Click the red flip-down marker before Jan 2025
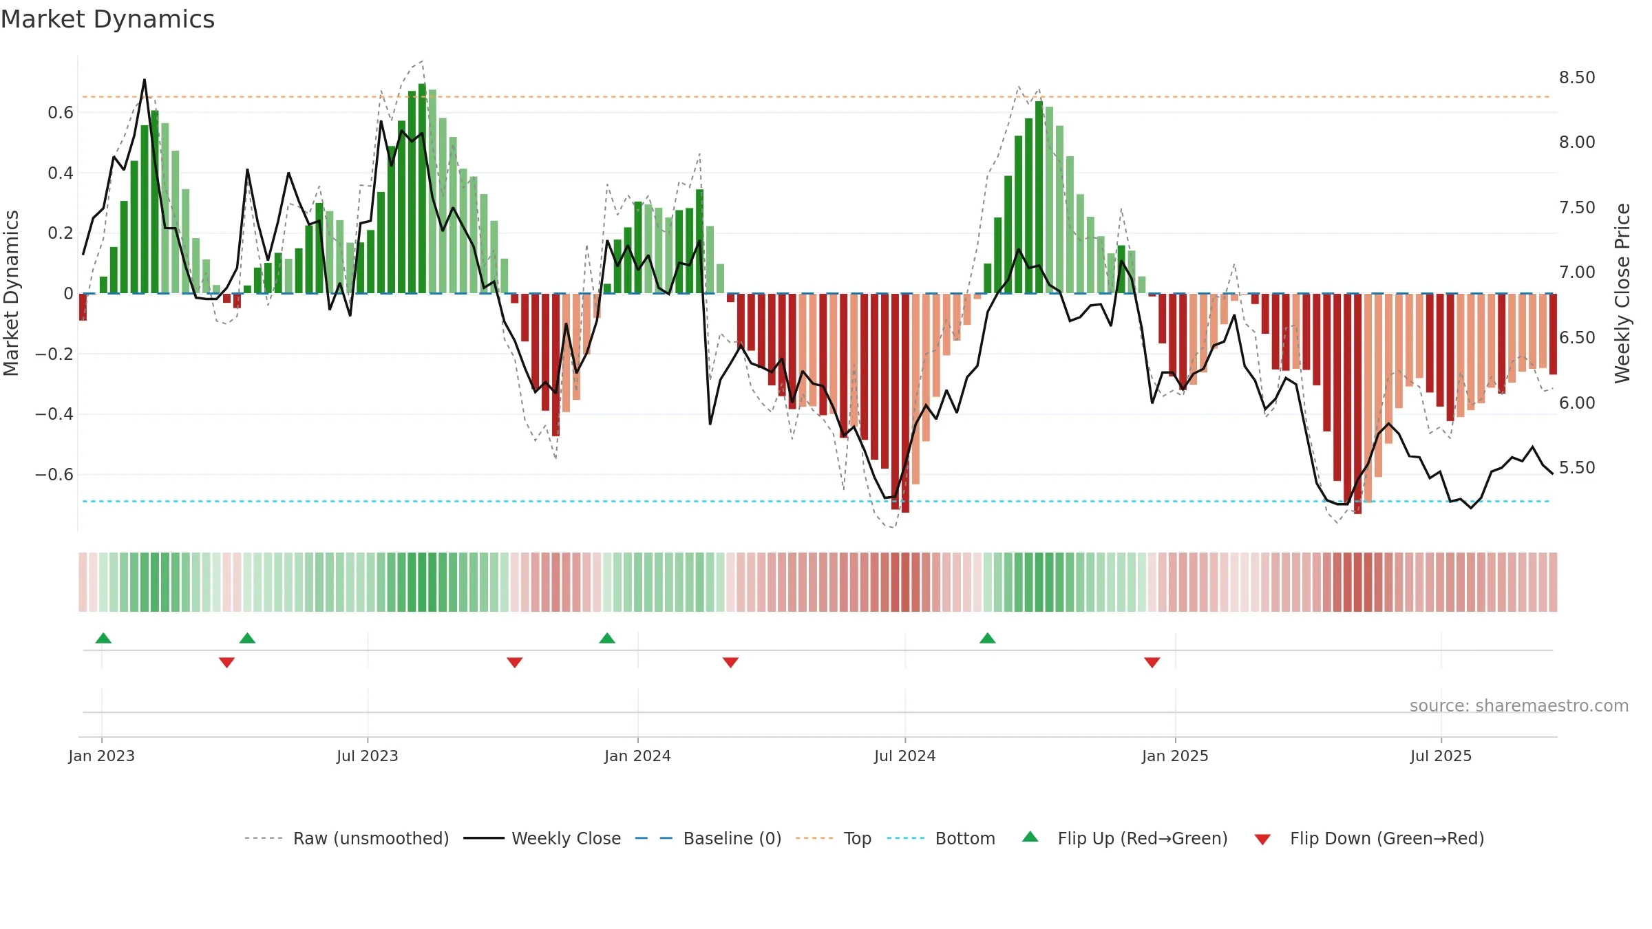1652x929 pixels. point(1152,663)
